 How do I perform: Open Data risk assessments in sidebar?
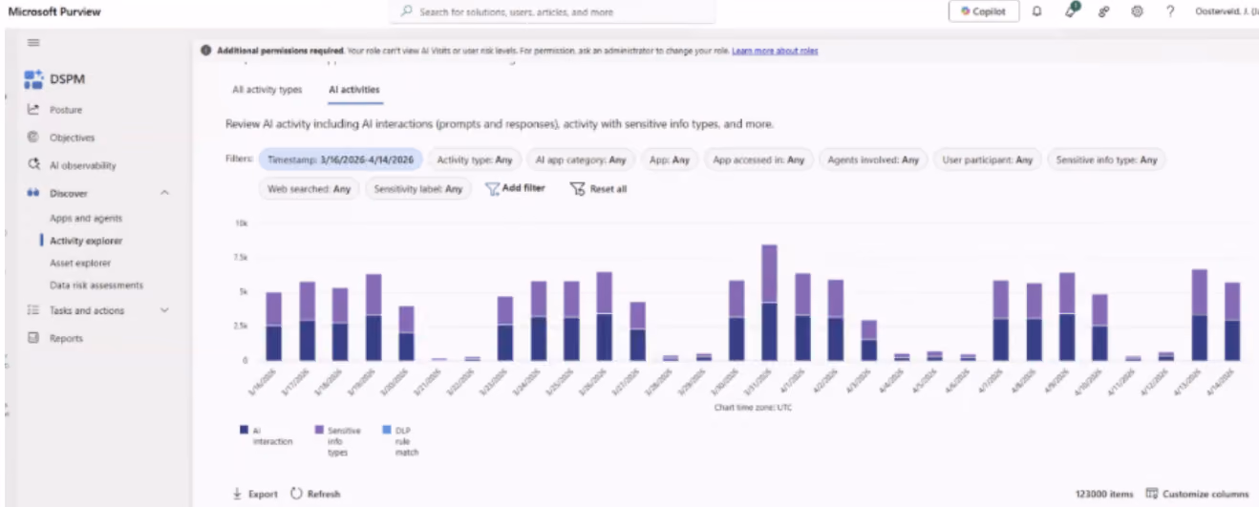click(96, 285)
